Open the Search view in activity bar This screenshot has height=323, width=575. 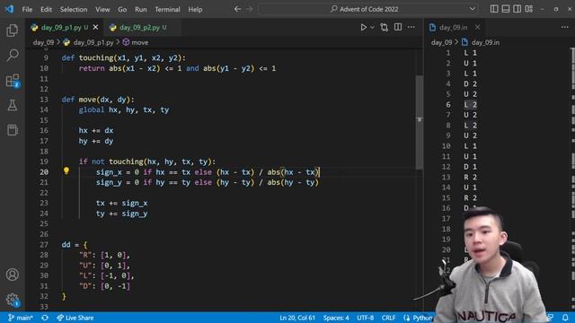click(x=12, y=56)
